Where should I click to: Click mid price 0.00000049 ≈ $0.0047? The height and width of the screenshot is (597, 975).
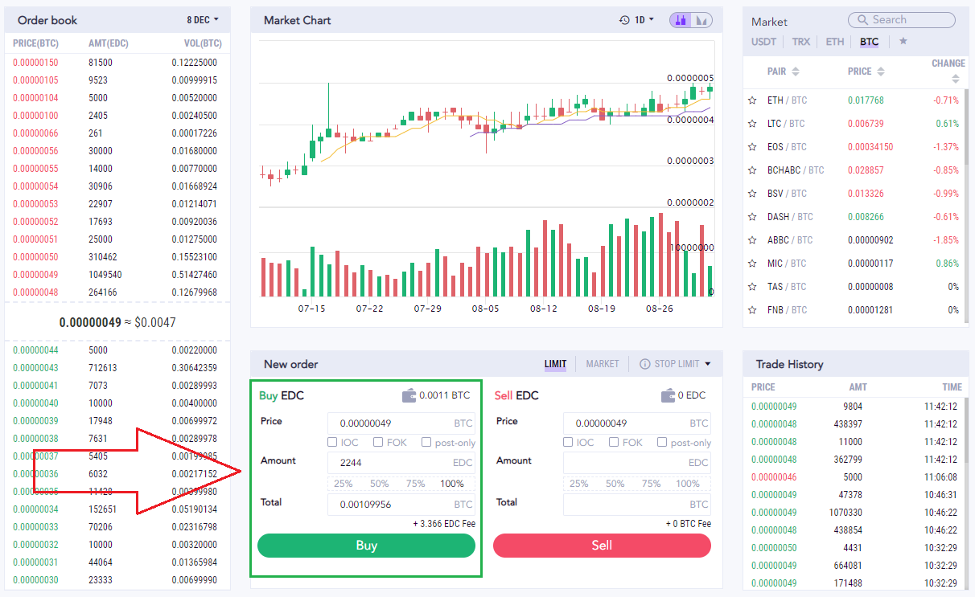click(117, 322)
